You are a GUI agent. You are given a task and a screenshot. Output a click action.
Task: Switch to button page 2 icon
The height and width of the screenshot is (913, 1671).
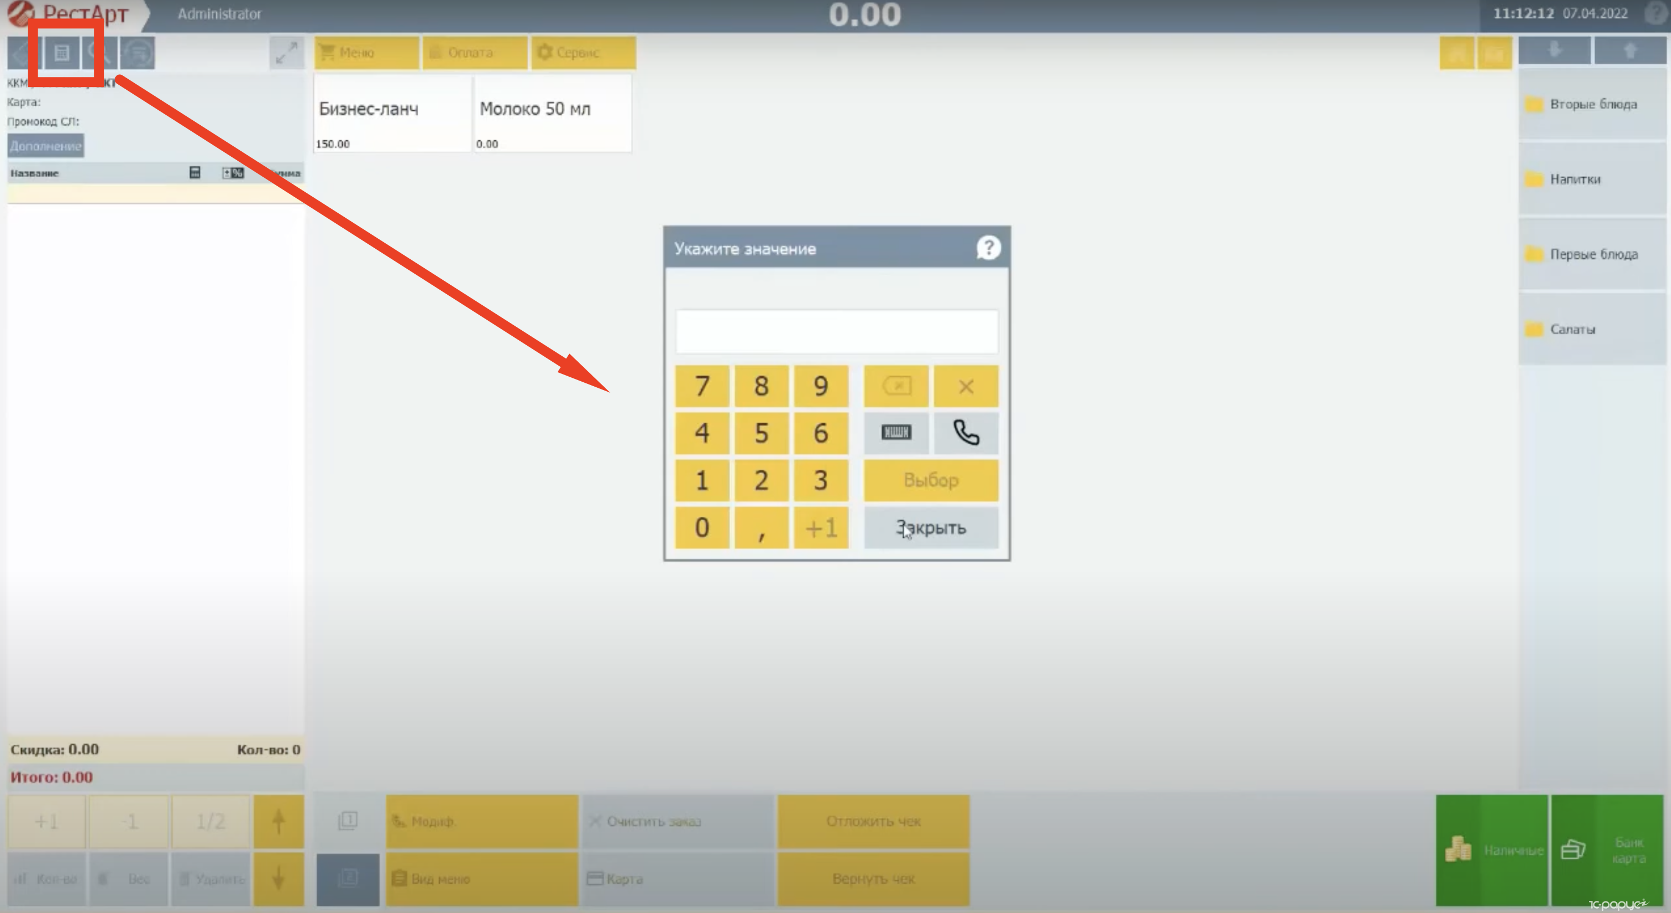click(x=348, y=879)
